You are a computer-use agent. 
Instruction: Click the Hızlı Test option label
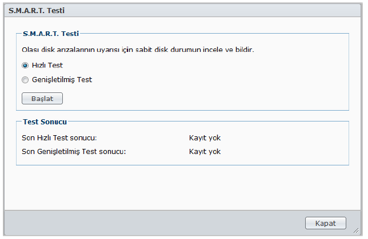(x=47, y=66)
